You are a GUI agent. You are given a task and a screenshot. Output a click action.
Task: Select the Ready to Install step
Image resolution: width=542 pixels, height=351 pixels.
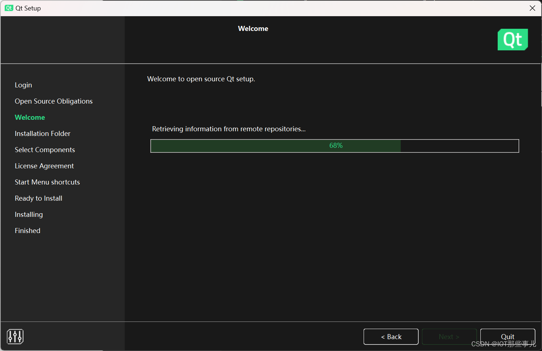click(39, 198)
